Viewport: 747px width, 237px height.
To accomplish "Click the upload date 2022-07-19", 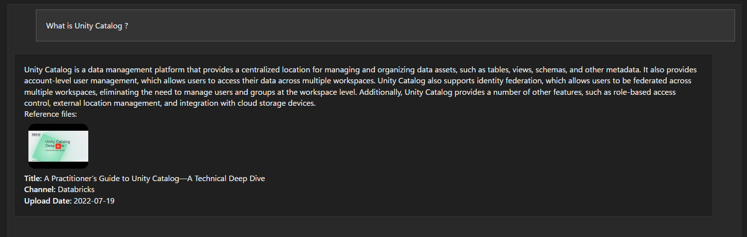I will pos(94,201).
